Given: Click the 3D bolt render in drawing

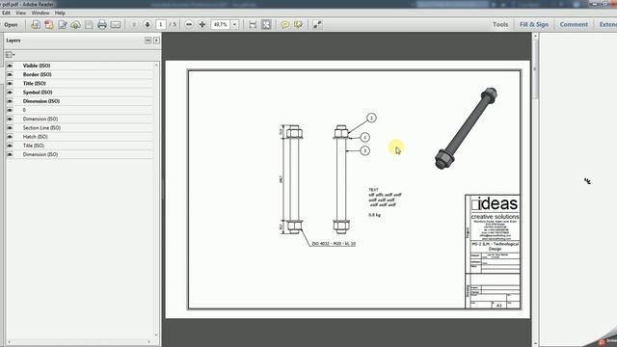Looking at the screenshot, I should [x=466, y=128].
